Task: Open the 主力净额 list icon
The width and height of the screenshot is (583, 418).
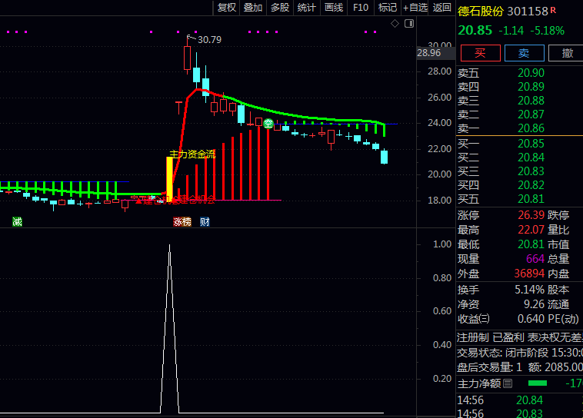Action: [x=507, y=383]
